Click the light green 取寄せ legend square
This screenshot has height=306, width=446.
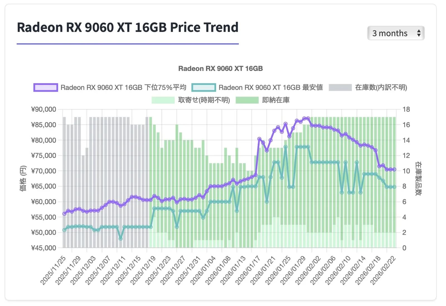[163, 100]
